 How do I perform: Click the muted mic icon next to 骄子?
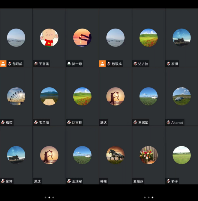pos(168,181)
